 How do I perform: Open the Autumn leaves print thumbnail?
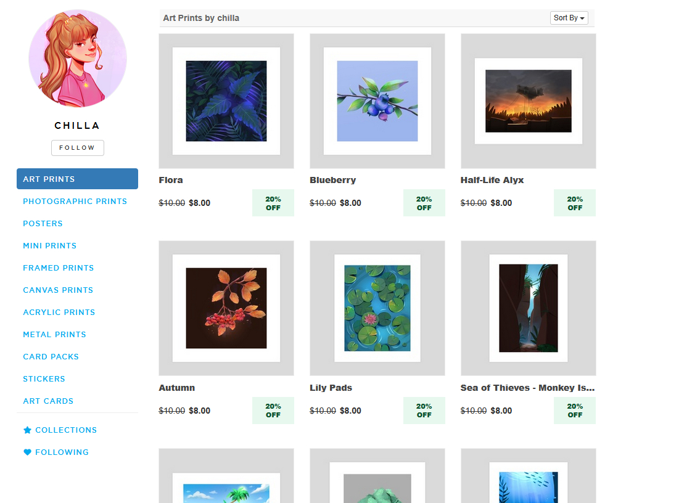(226, 308)
